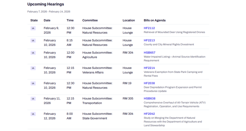Screen dimensions: 246x131
Task: Click the IA state badge in the HF2042 row
Action: (x=33, y=114)
